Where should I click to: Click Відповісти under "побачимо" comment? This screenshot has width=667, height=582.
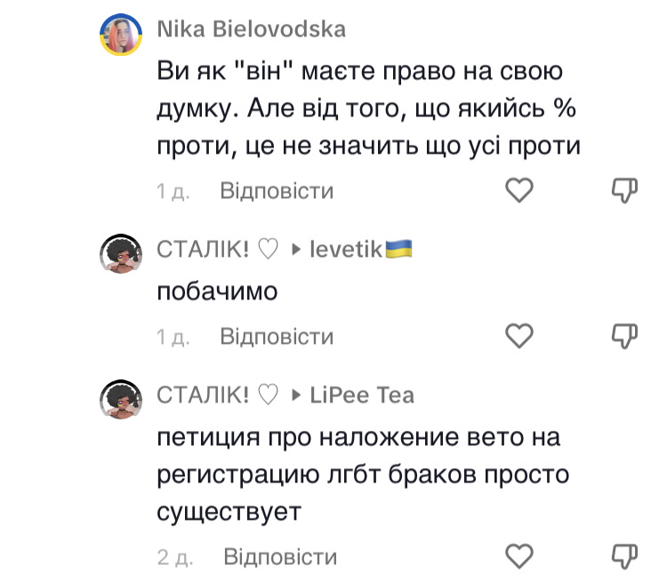276,337
